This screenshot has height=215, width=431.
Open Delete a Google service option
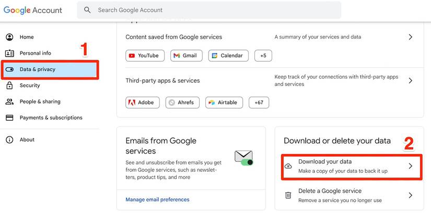point(349,196)
